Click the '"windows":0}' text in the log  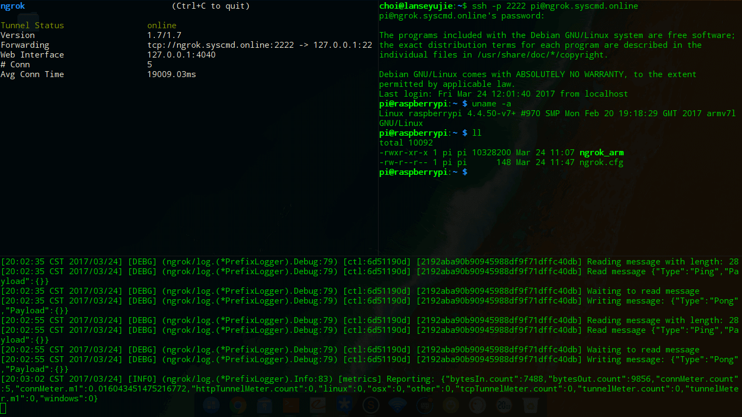click(x=69, y=399)
